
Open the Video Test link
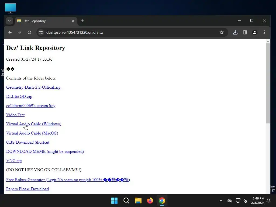[x=15, y=115]
